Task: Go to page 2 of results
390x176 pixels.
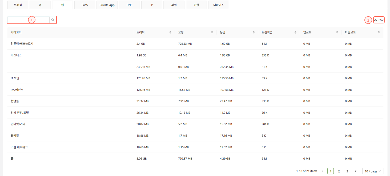Action: pyautogui.click(x=339, y=171)
